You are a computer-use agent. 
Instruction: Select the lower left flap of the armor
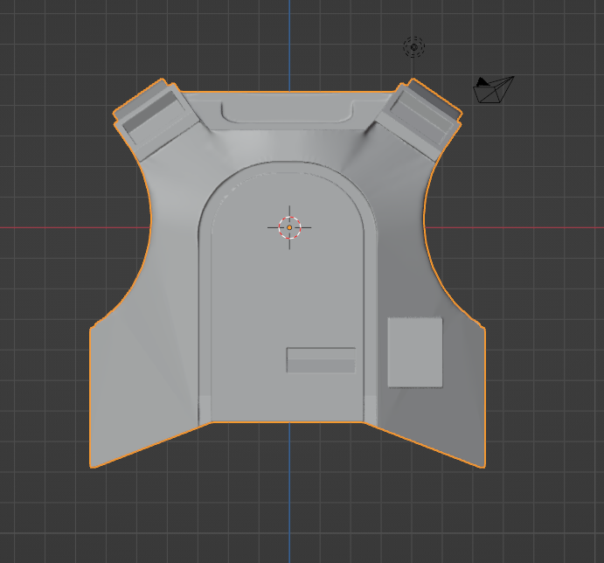click(x=142, y=397)
